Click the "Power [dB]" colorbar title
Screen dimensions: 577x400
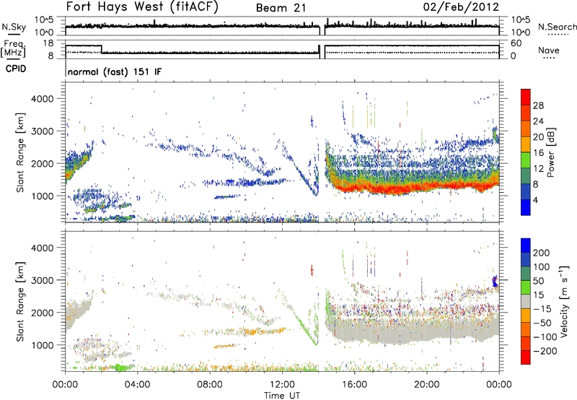pos(550,152)
